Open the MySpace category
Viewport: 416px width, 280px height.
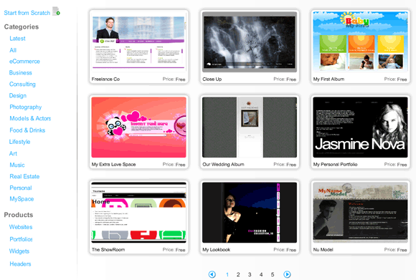coord(22,199)
